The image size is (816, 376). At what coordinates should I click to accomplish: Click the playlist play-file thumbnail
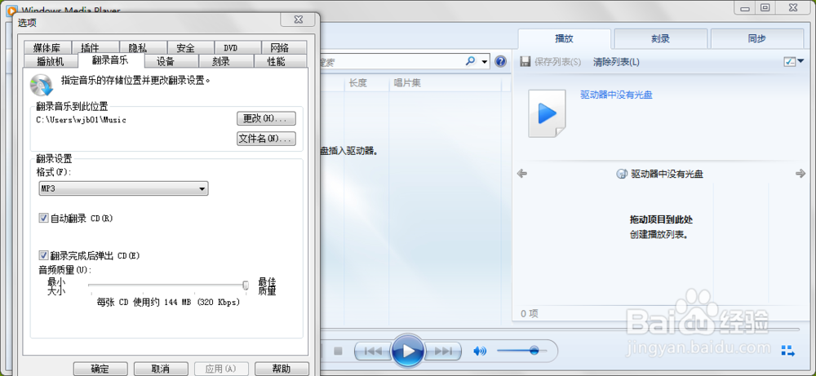click(547, 113)
